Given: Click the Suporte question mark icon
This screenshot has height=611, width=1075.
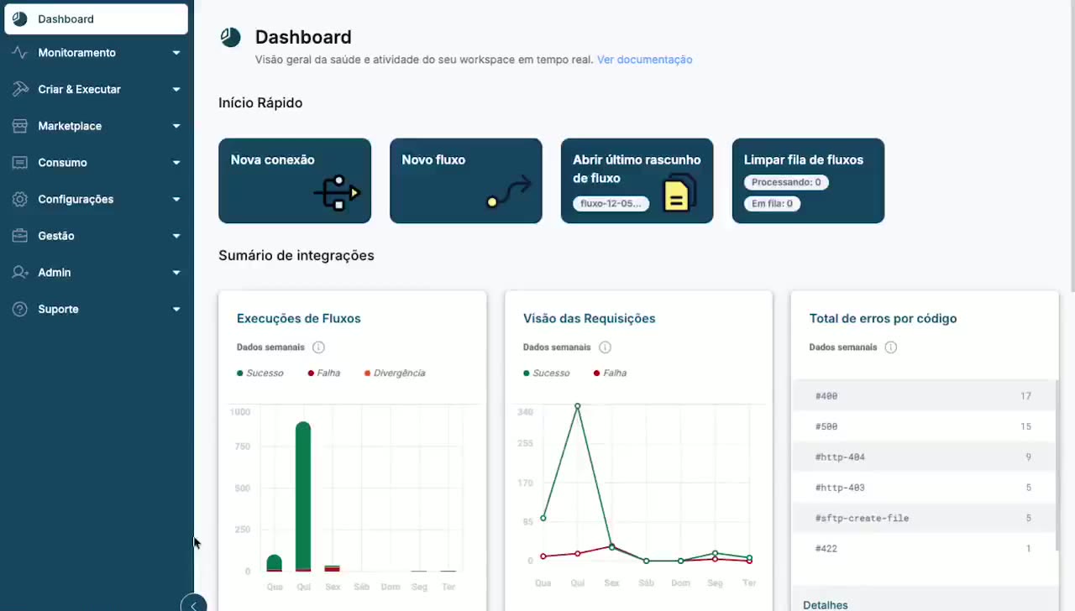Looking at the screenshot, I should tap(20, 309).
